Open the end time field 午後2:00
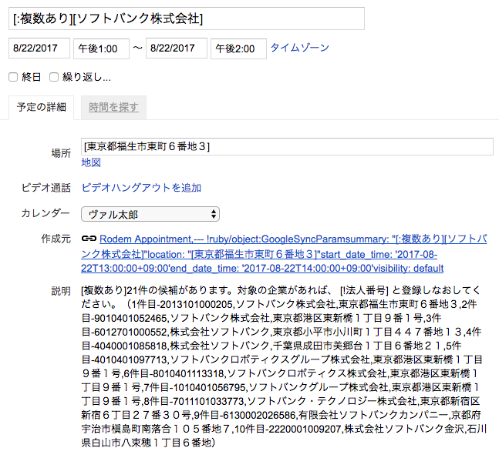This screenshot has width=499, height=458. tap(238, 48)
